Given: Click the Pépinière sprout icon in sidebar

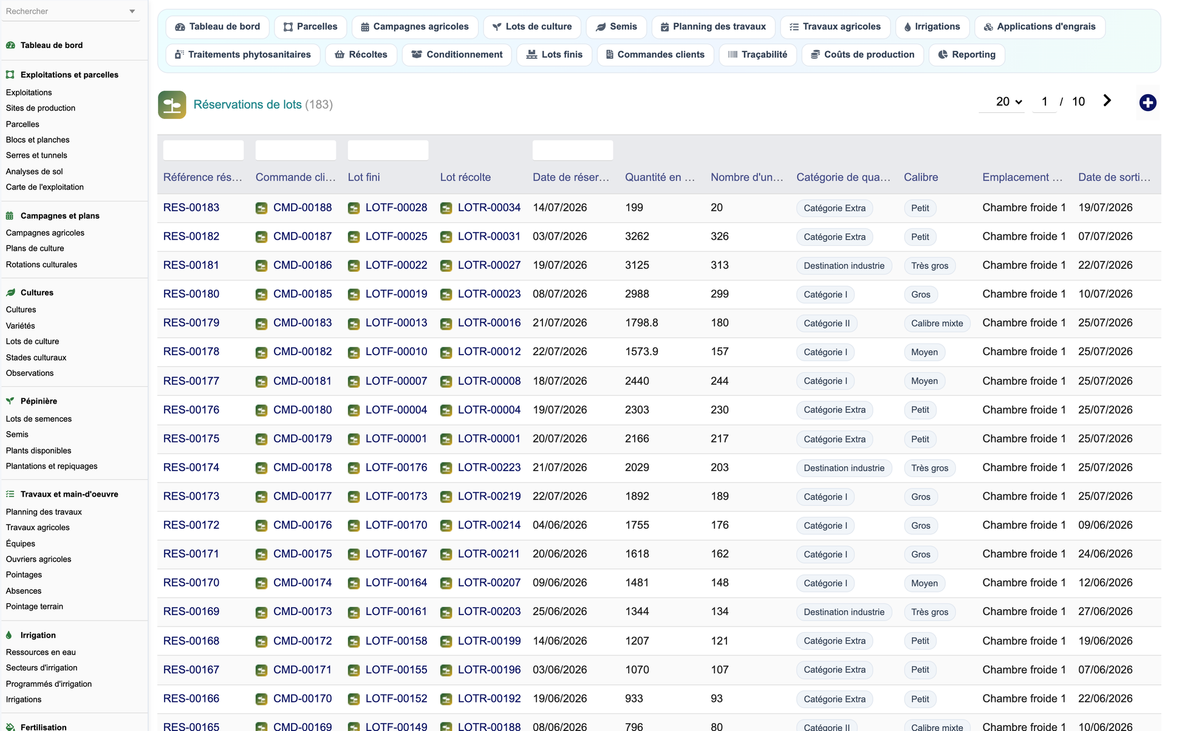Looking at the screenshot, I should point(10,401).
